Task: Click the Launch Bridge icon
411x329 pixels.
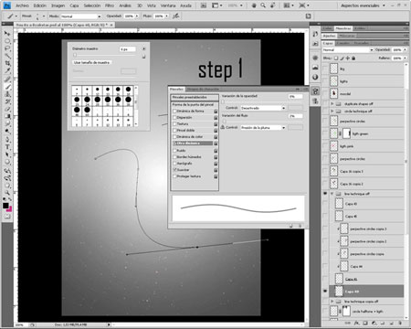Action: 204,5
